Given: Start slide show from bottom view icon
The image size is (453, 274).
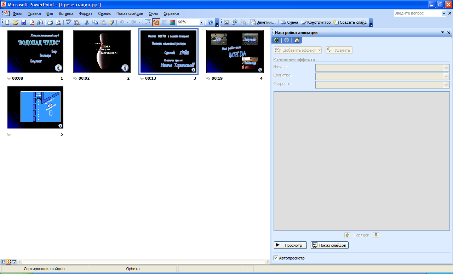Looking at the screenshot, I should pyautogui.click(x=15, y=262).
